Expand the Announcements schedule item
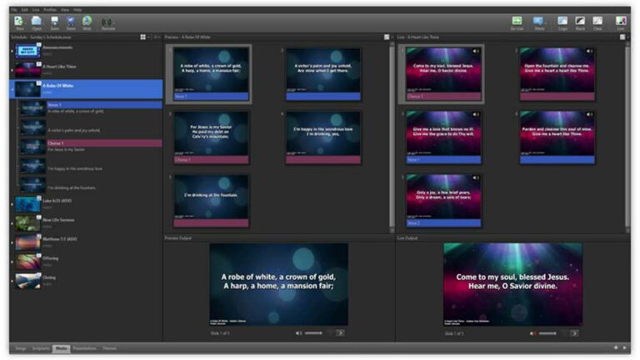640x360 pixels. click(x=12, y=51)
